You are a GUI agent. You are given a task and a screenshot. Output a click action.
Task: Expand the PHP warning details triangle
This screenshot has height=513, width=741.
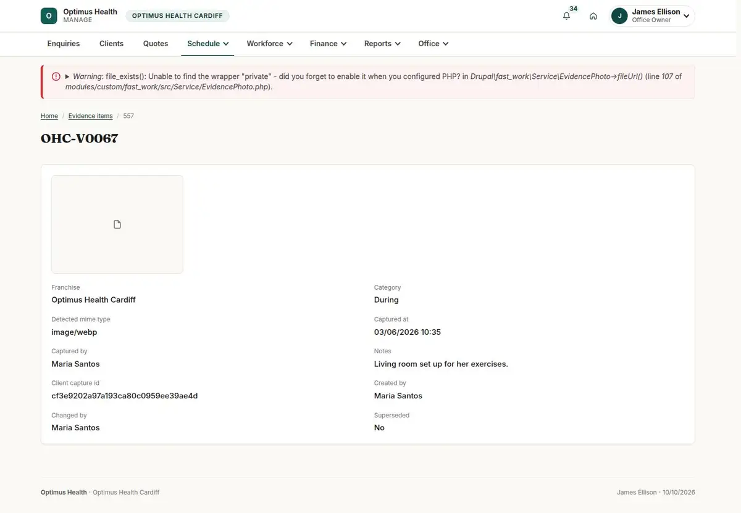pos(67,76)
